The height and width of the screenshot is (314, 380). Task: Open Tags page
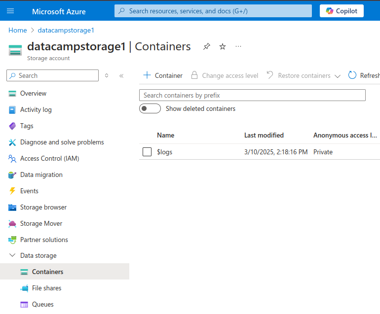pyautogui.click(x=27, y=126)
